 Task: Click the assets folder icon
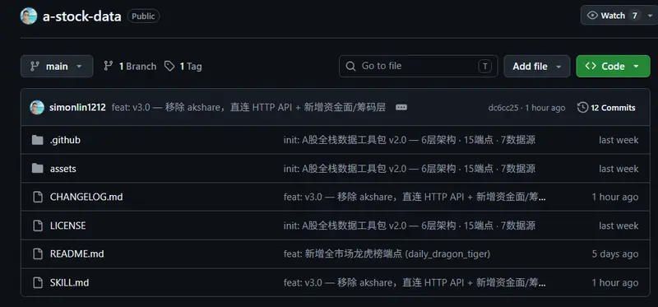click(37, 169)
